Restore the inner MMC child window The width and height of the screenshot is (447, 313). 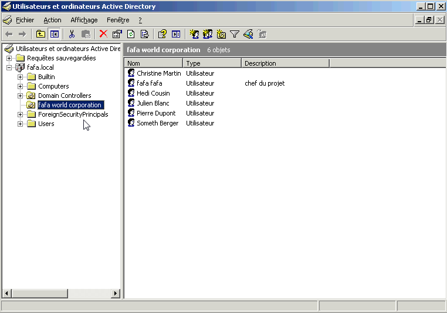pos(429,20)
